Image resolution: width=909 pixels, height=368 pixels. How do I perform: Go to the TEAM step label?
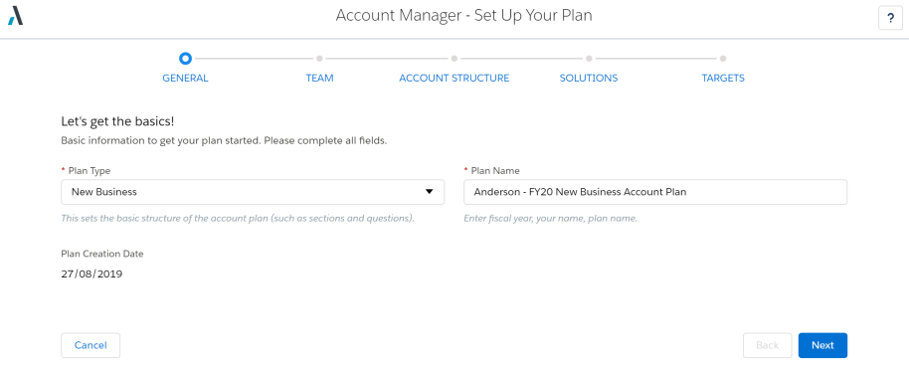pyautogui.click(x=319, y=78)
